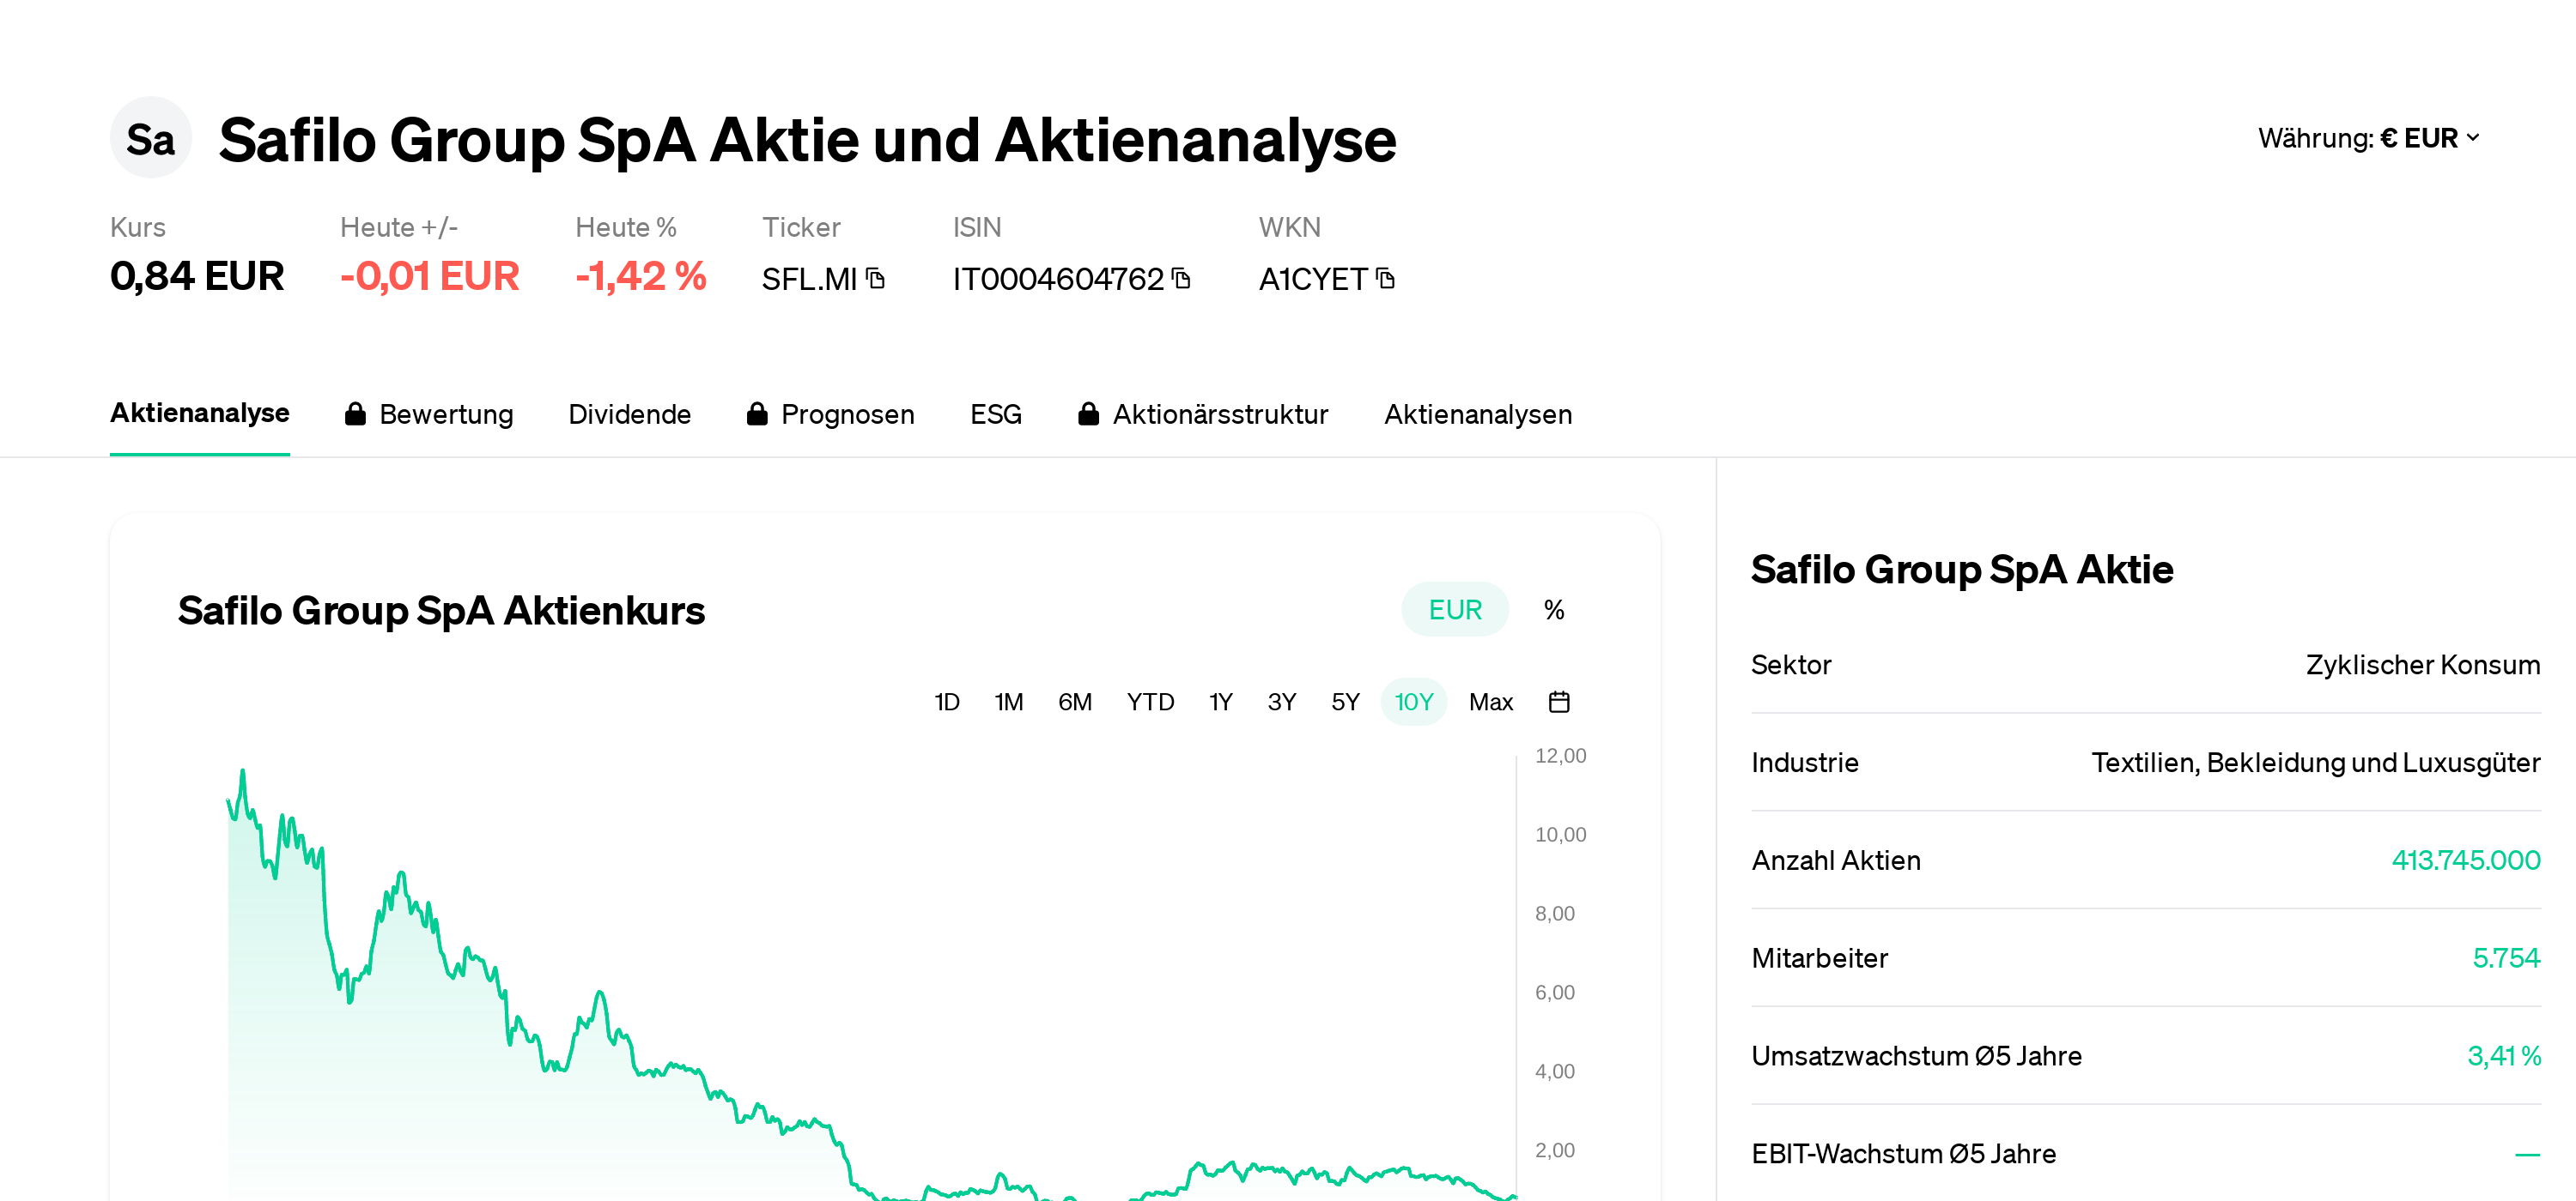Viewport: 2576px width, 1201px height.
Task: Copy the SFL.MI ticker symbol
Action: tap(876, 278)
